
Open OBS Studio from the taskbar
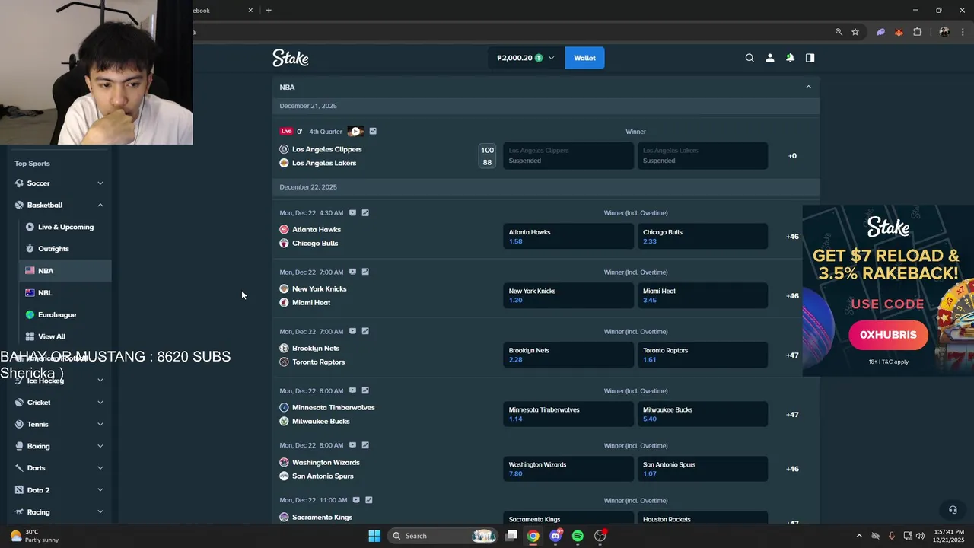pyautogui.click(x=600, y=536)
